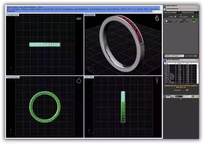The height and width of the screenshot is (144, 204).
Task: Click the Side View viewport ring icon
Action: click(x=157, y=80)
